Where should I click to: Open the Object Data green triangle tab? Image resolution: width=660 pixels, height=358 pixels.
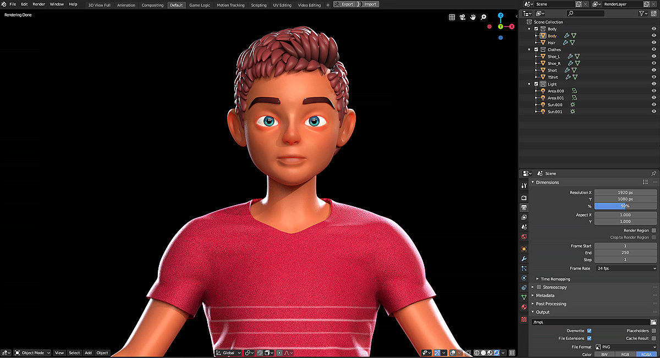pyautogui.click(x=524, y=297)
